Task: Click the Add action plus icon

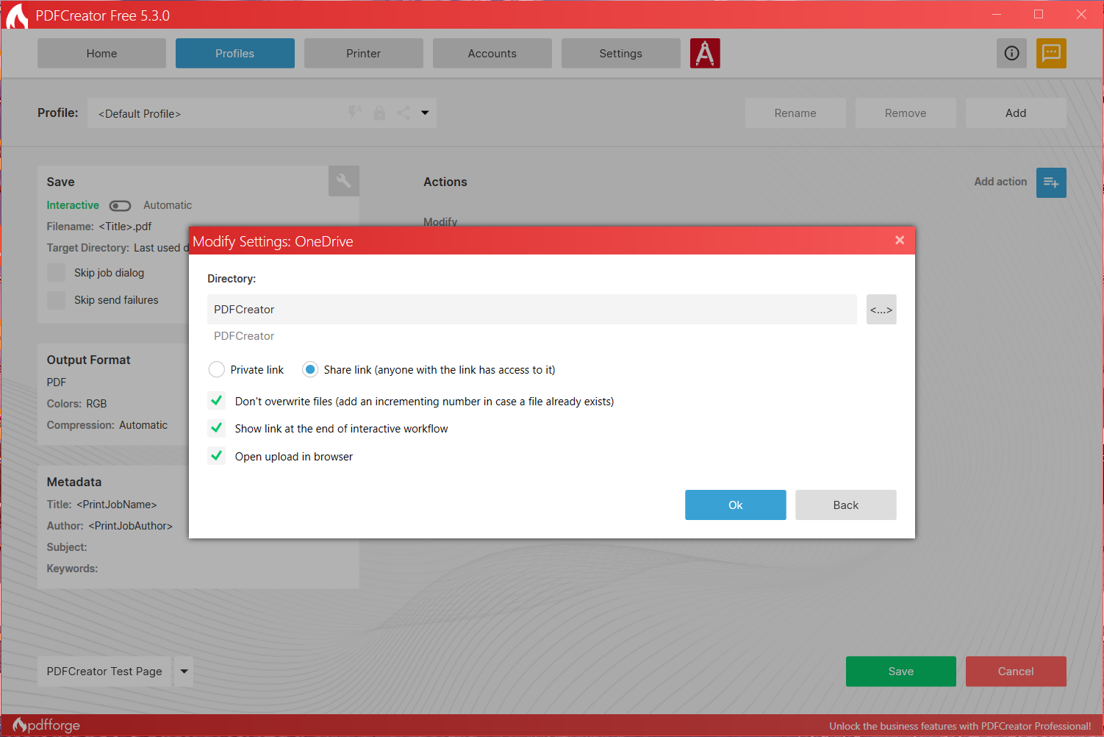Action: tap(1051, 182)
